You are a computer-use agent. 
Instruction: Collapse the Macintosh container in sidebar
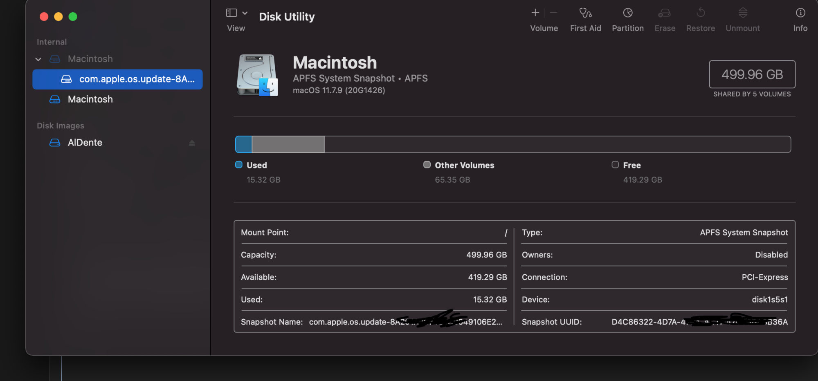[38, 59]
